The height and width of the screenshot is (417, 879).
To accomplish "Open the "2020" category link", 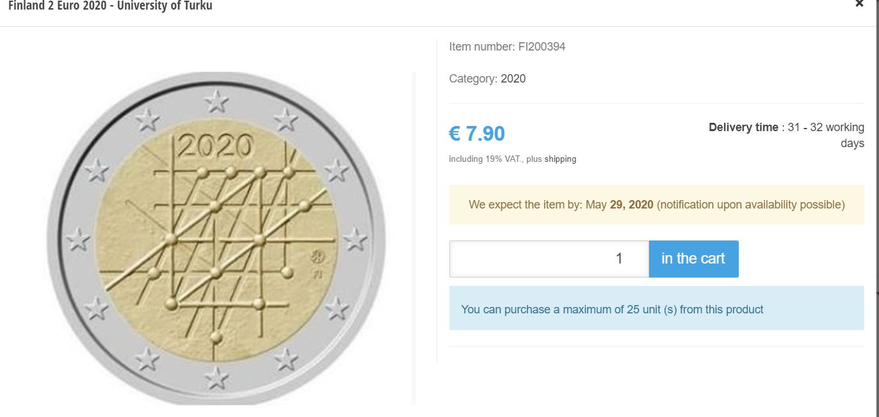I will pyautogui.click(x=513, y=79).
